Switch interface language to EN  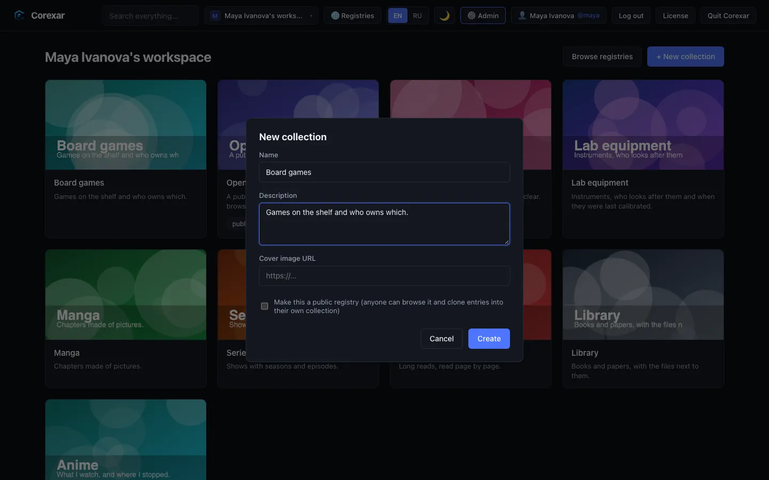(398, 16)
